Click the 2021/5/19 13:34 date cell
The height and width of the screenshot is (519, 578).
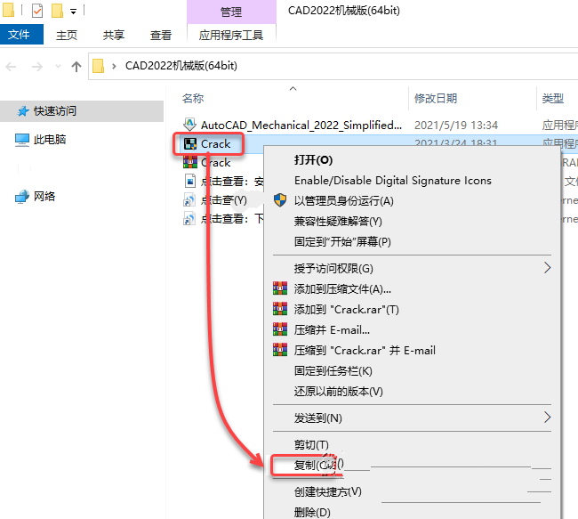point(456,126)
